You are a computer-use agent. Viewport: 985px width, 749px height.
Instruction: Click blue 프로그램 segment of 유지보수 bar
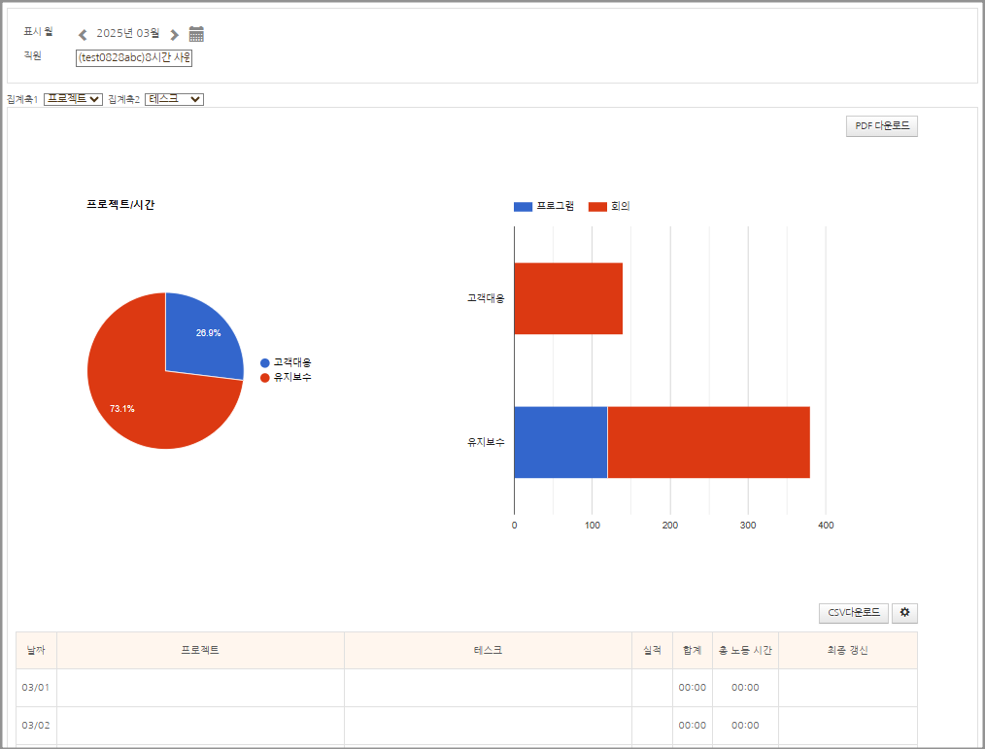[x=560, y=442]
